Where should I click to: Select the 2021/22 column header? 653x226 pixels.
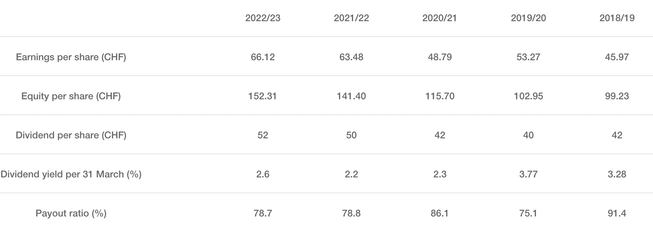(351, 18)
